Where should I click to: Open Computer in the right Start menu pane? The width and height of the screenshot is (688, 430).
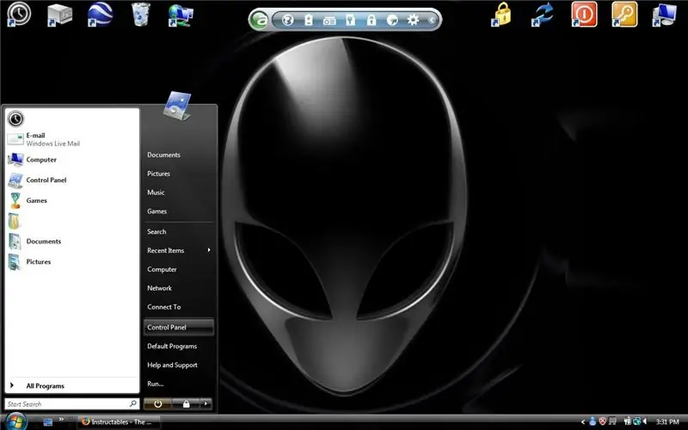(179, 269)
